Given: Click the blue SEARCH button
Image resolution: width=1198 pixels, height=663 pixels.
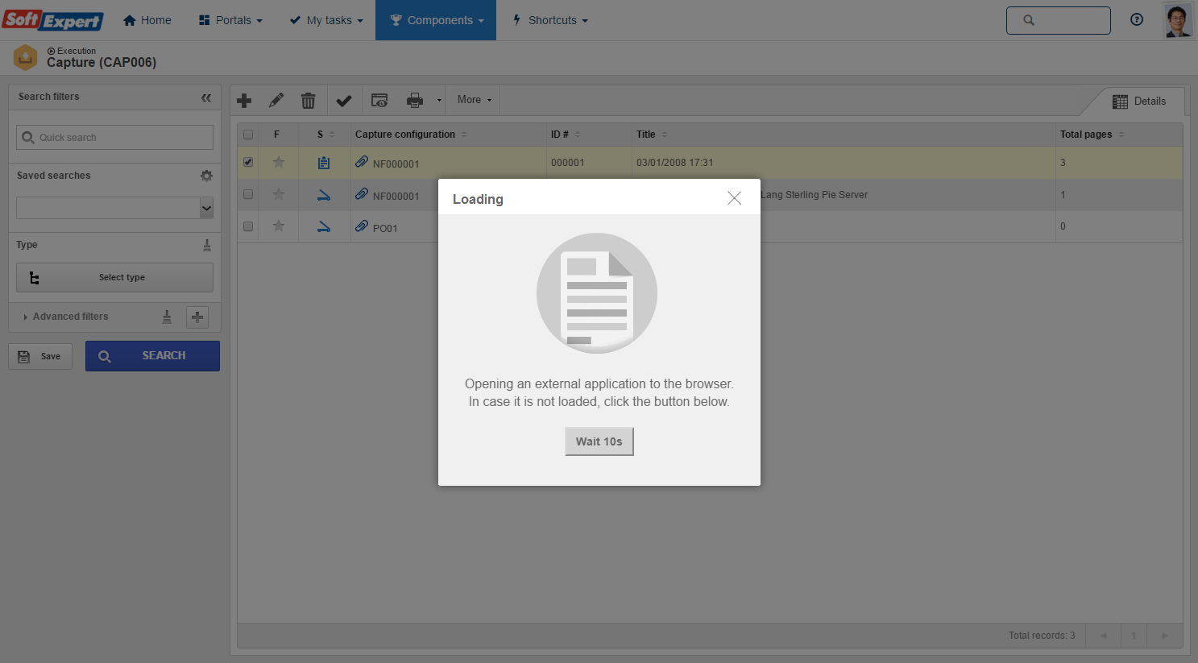Looking at the screenshot, I should point(152,356).
